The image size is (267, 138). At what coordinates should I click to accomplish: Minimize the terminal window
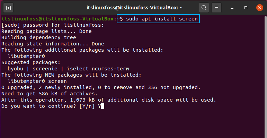[x=232, y=8]
